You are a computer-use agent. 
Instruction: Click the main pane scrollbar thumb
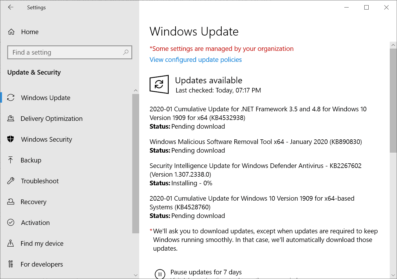(x=393, y=100)
